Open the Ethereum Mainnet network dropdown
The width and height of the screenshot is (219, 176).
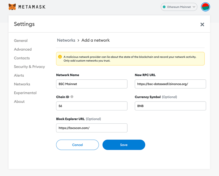point(179,7)
